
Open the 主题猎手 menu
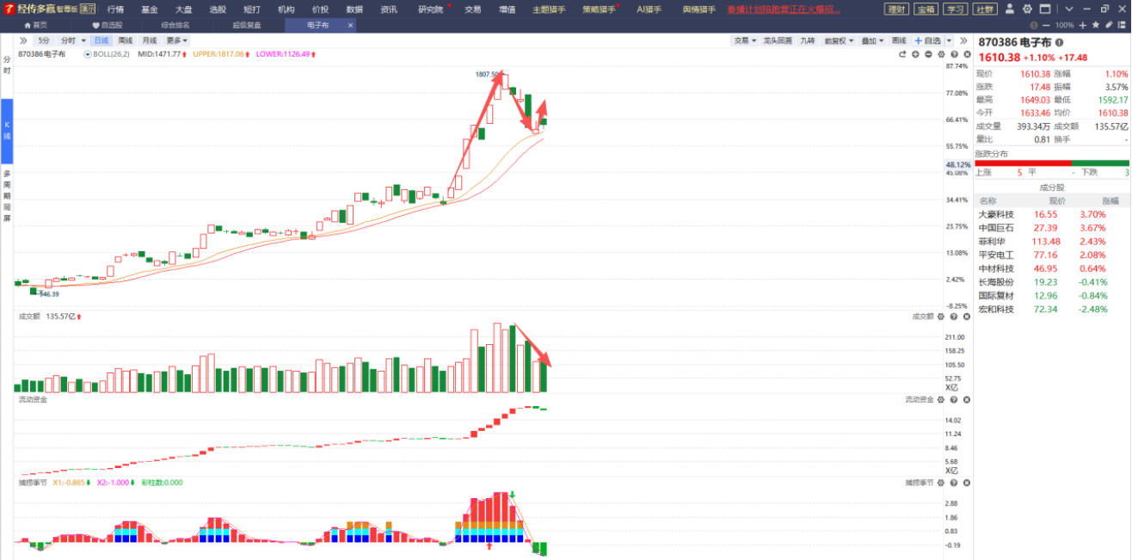tap(548, 9)
